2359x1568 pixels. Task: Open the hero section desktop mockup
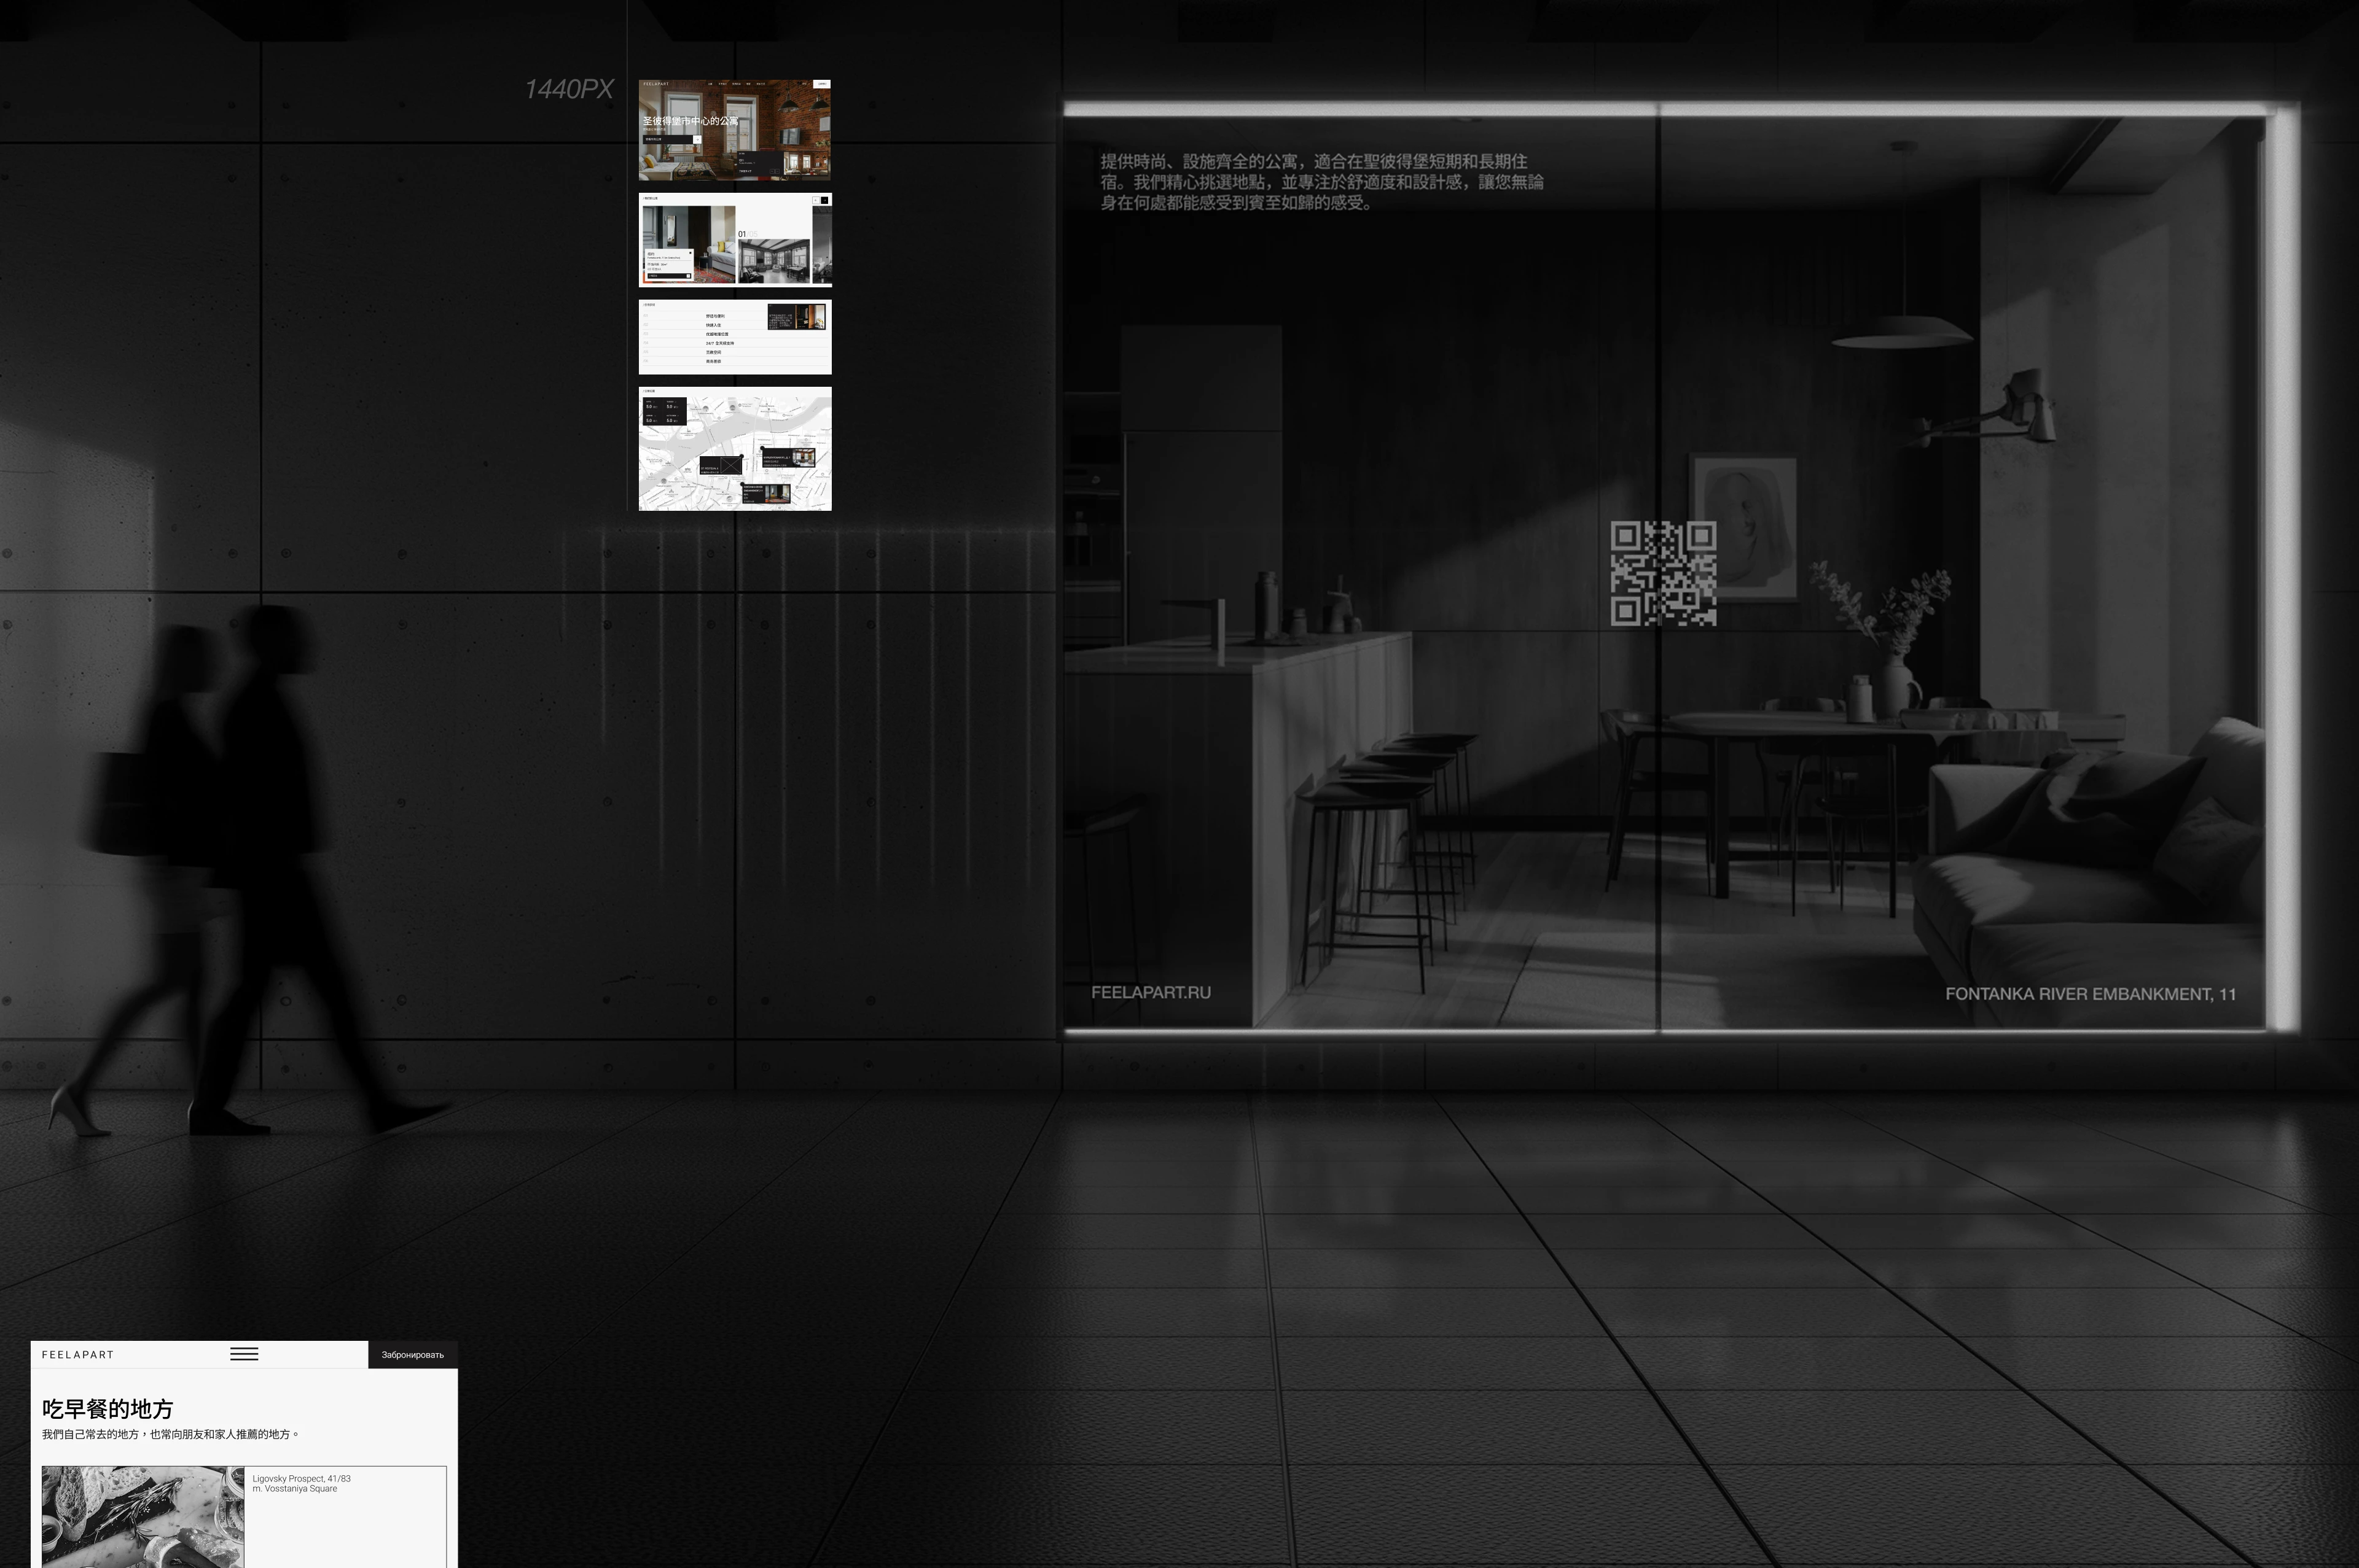point(734,130)
